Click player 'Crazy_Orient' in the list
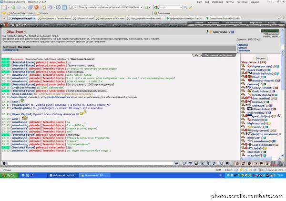Screen dimensions: 286x201 point(262,88)
